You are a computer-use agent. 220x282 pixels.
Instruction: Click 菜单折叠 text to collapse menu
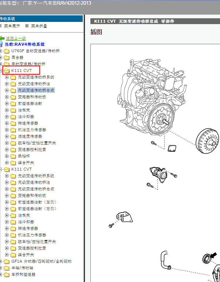[39, 26]
